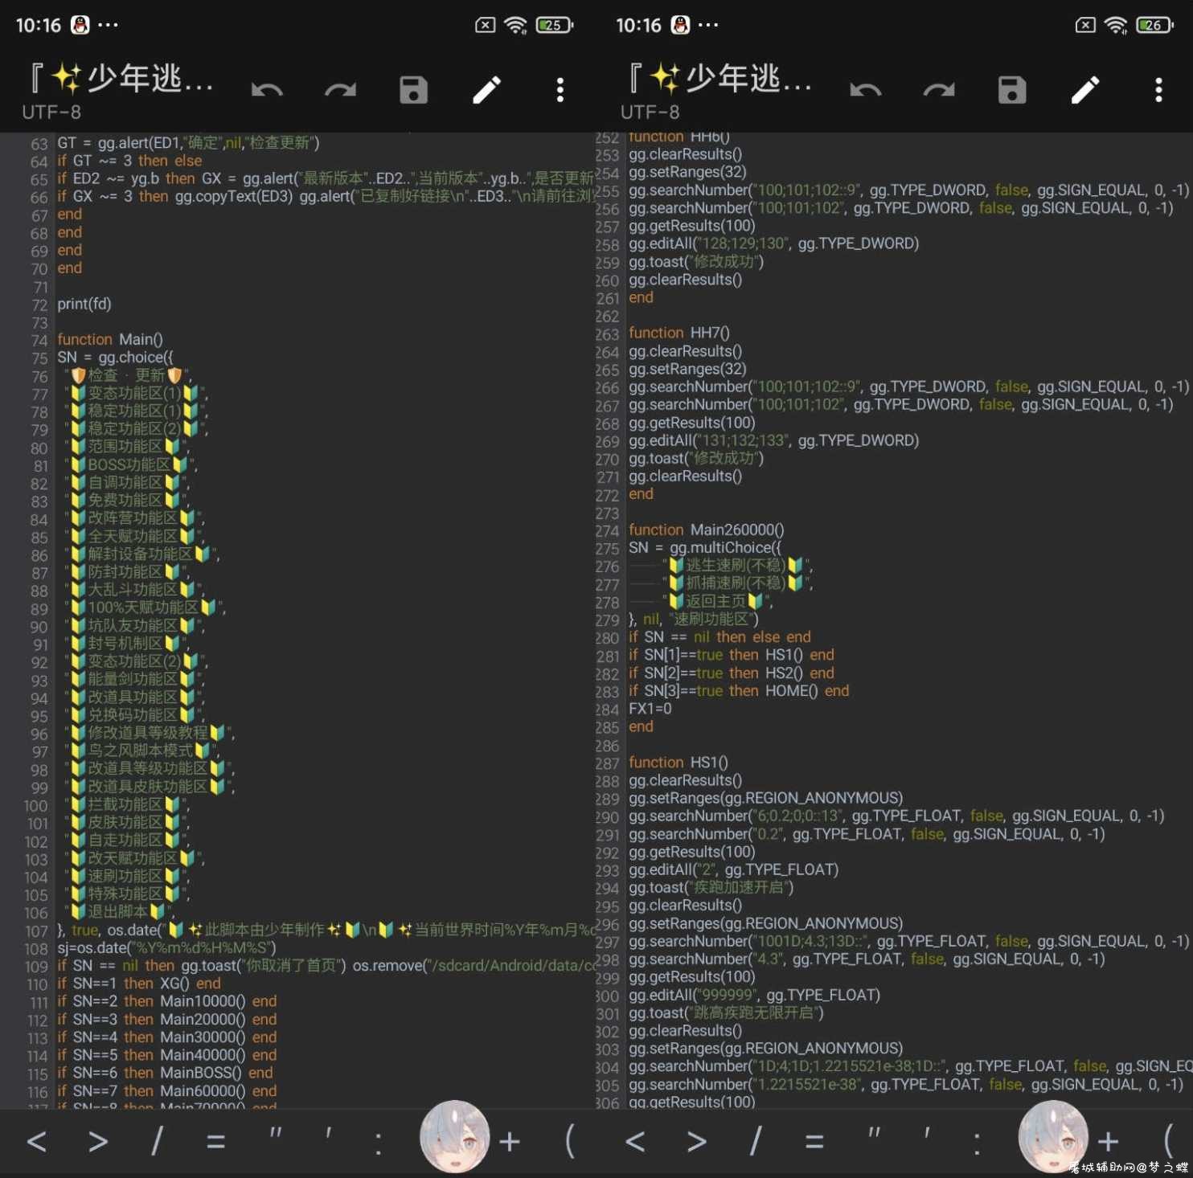Insert the less-than symbol from left shortcut bar

(x=36, y=1141)
